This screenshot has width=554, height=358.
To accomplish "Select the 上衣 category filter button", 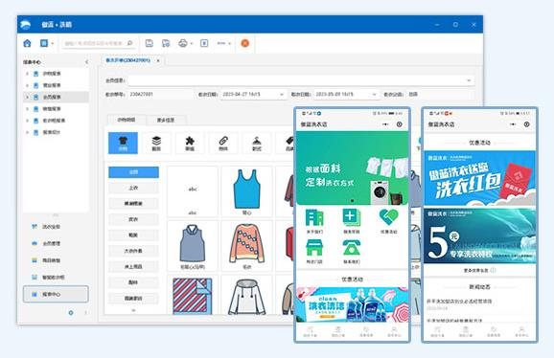I will 133,188.
